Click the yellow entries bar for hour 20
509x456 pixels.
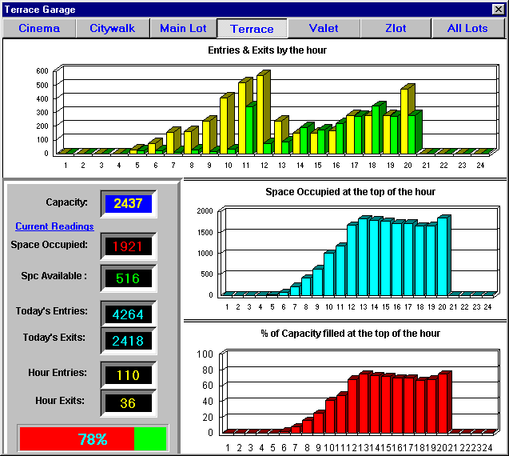[x=404, y=121]
